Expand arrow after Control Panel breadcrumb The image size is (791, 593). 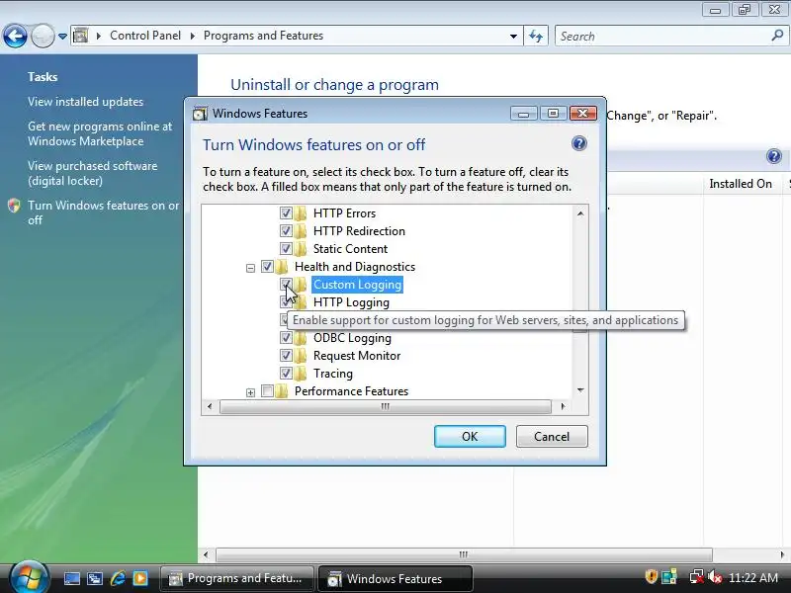click(192, 36)
